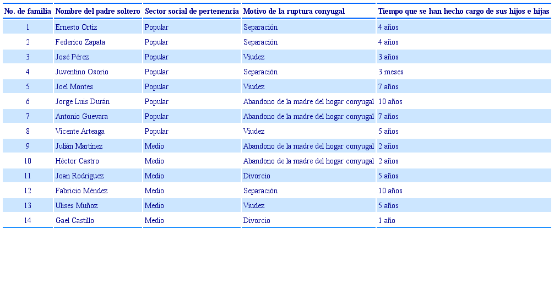Image resolution: width=554 pixels, height=283 pixels.
Task: Click the 'Tiempo que se han hecho cargo' header
Action: click(463, 11)
